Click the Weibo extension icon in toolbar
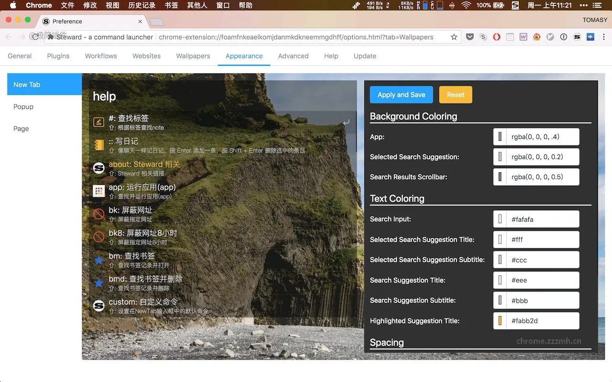Viewport: 612px width, 382px height. tap(536, 36)
